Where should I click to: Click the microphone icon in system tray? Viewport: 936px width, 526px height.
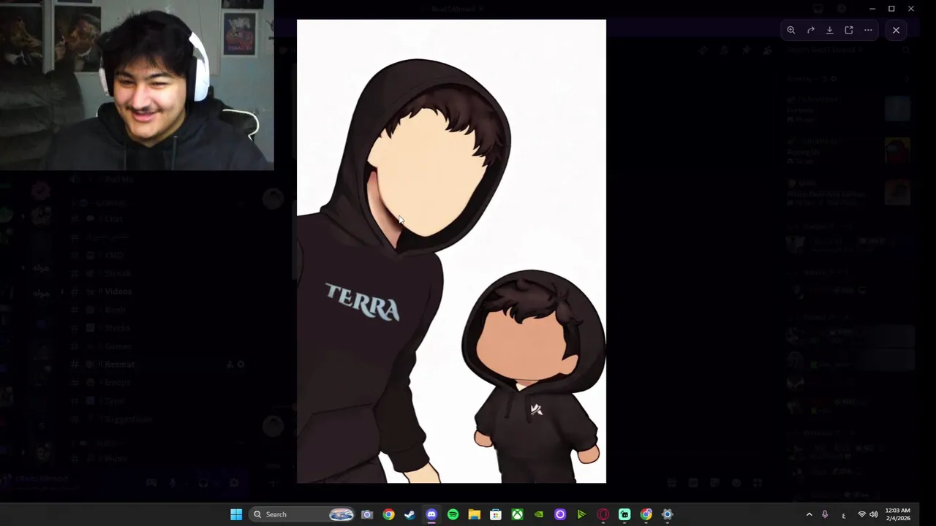click(825, 514)
